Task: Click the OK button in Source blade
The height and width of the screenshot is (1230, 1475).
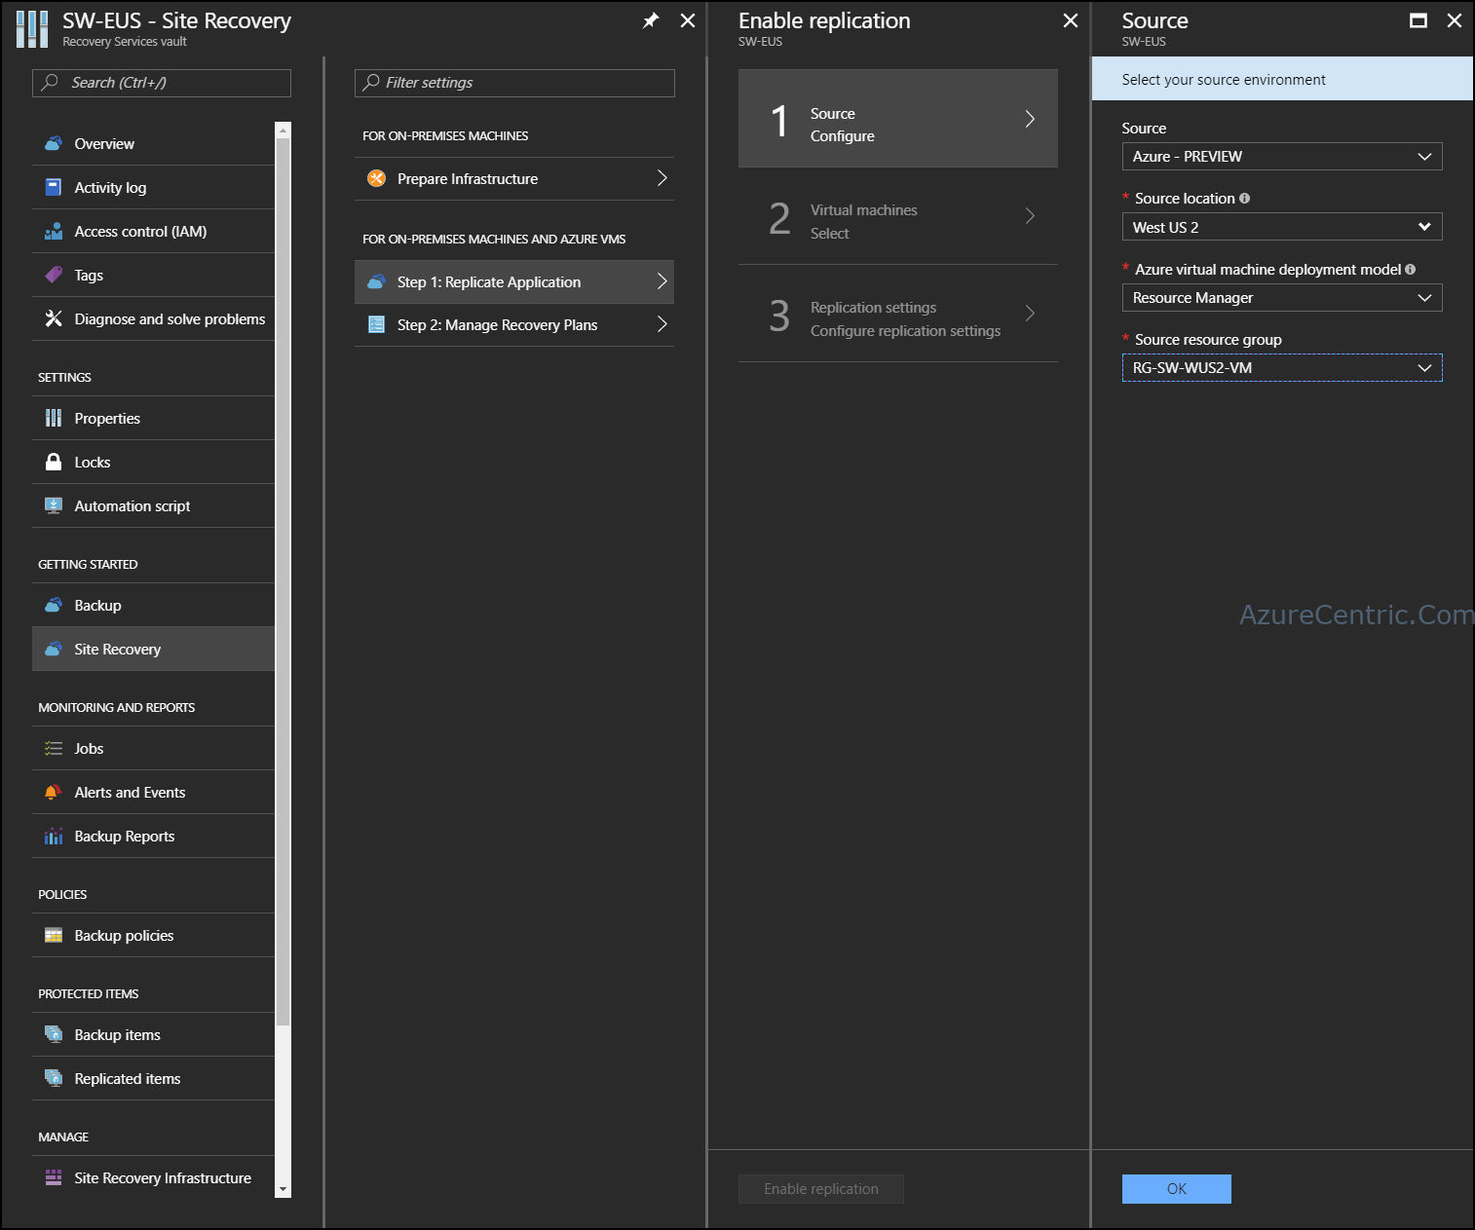Action: point(1176,1188)
